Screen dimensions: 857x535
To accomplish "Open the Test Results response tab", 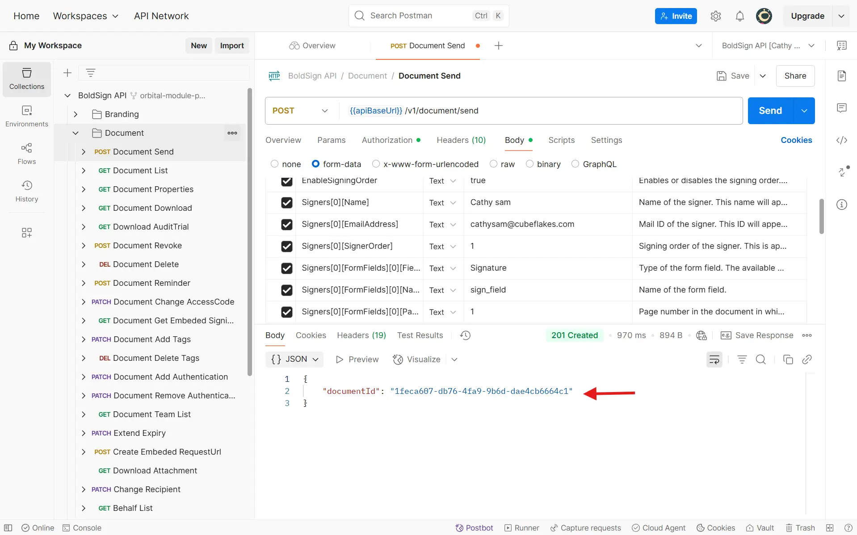I will click(420, 335).
